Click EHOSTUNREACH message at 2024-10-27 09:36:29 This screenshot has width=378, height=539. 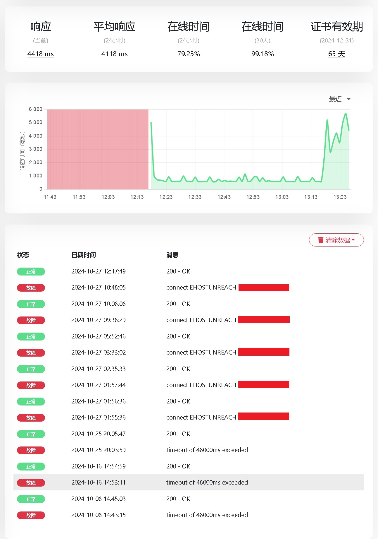click(201, 320)
